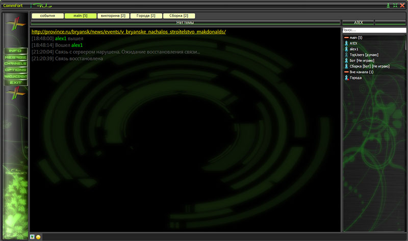This screenshot has height=241, width=408.
Task: Click the user icon next to alex1
Action: (346, 49)
